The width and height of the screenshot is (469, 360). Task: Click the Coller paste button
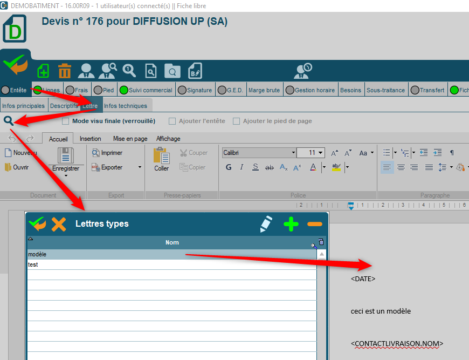coord(161,159)
